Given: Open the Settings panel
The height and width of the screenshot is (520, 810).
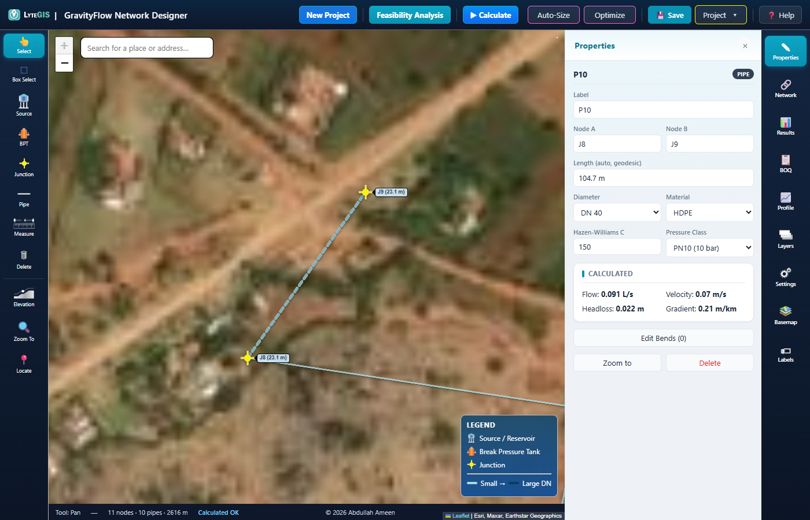Looking at the screenshot, I should 785,278.
